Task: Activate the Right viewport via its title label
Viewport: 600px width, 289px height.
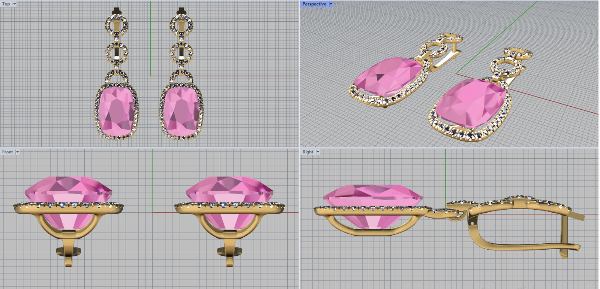Action: click(308, 152)
